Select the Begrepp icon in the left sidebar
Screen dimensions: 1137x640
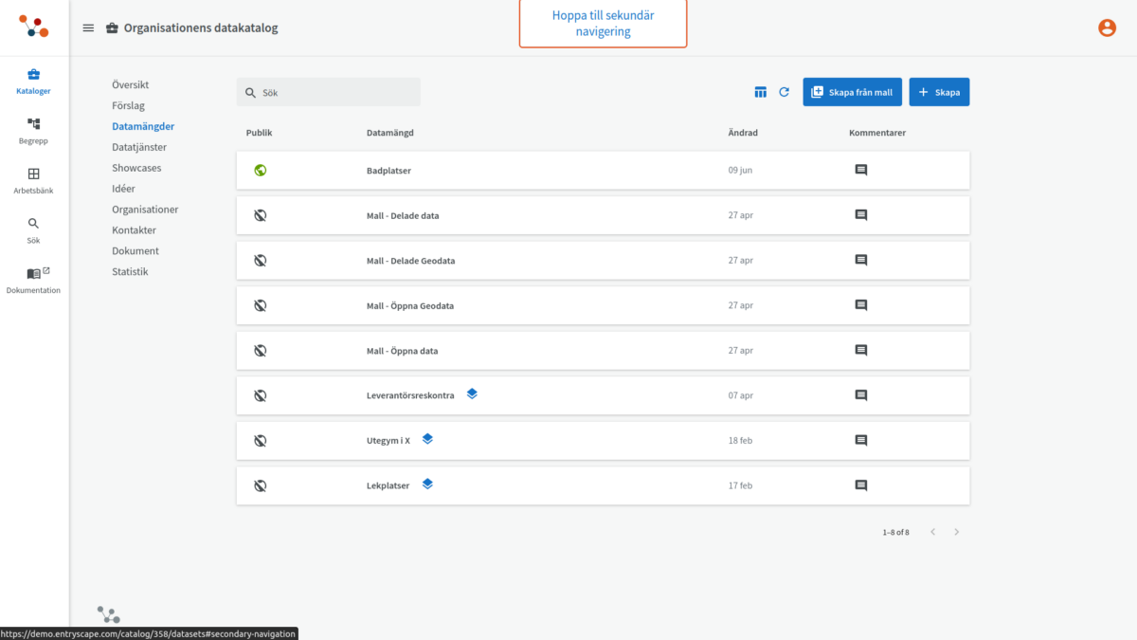click(x=33, y=130)
